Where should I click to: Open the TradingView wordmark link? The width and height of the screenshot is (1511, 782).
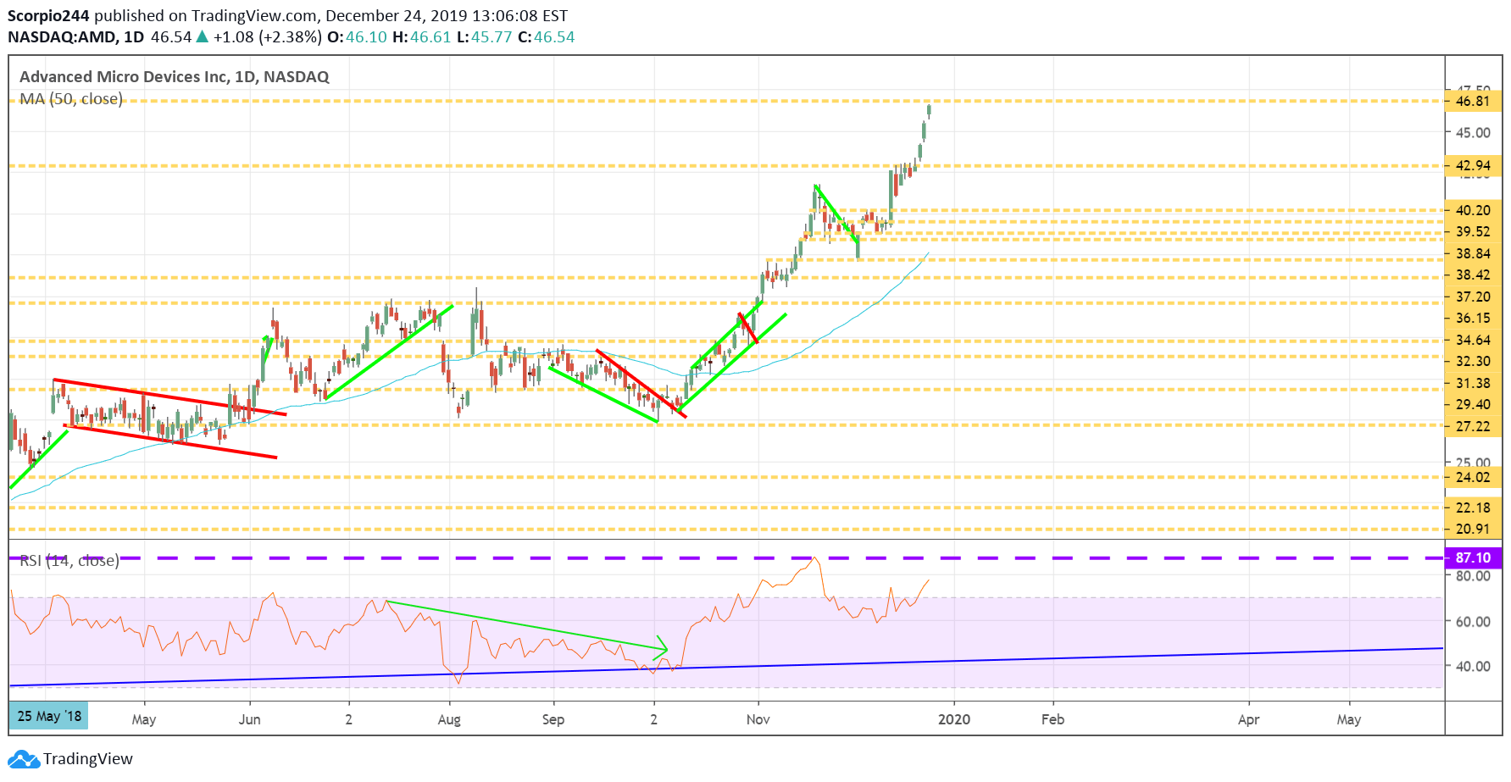(x=88, y=759)
